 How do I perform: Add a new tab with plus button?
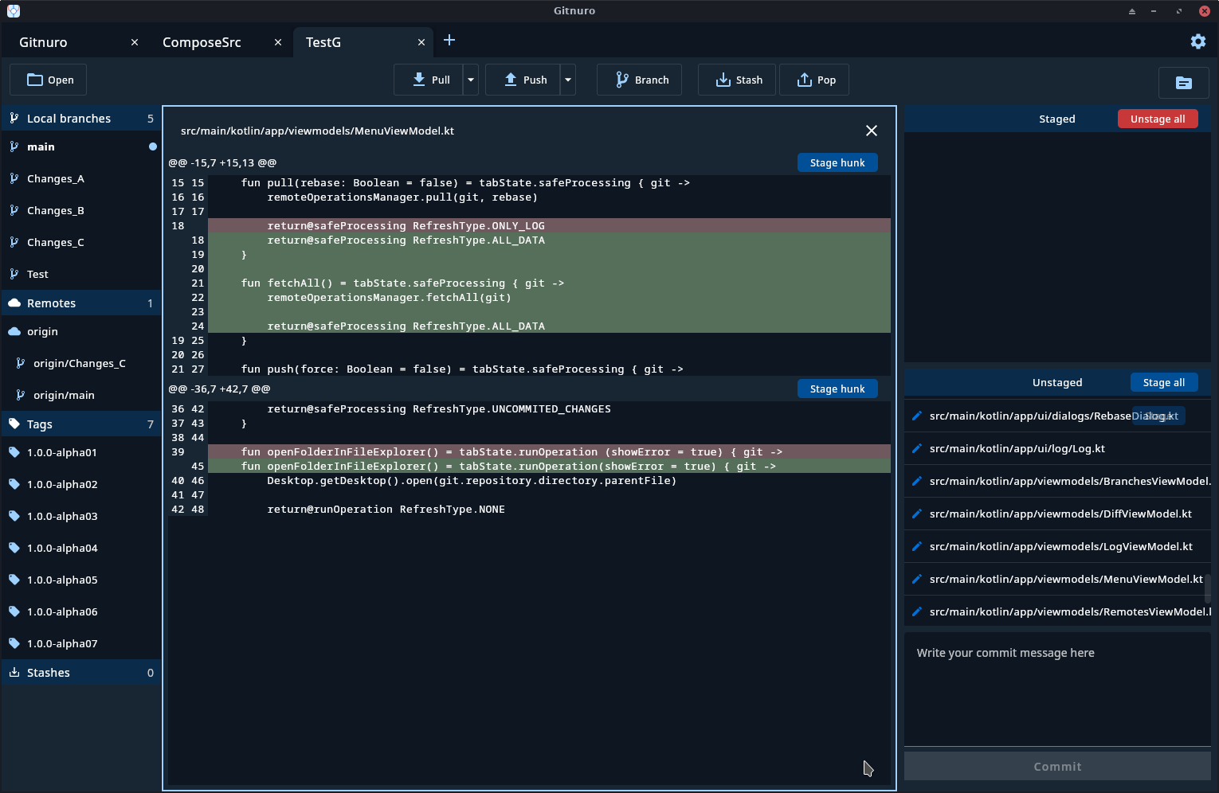pyautogui.click(x=449, y=40)
